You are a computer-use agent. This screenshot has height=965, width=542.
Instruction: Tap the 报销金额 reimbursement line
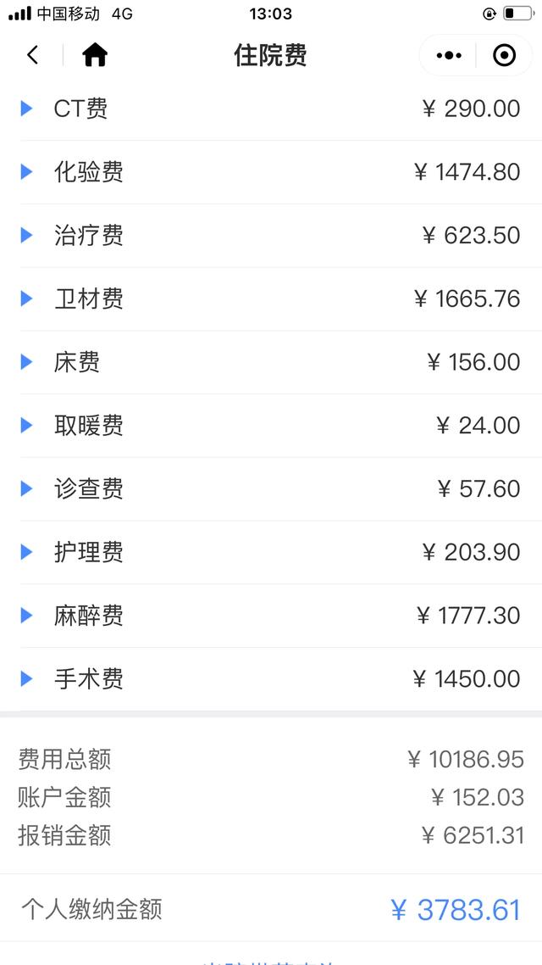pyautogui.click(x=271, y=835)
